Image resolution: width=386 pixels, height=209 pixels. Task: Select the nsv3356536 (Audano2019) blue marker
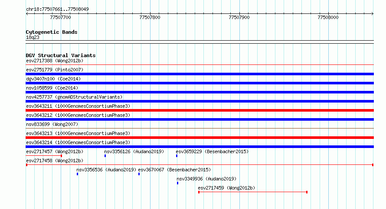tap(77, 174)
